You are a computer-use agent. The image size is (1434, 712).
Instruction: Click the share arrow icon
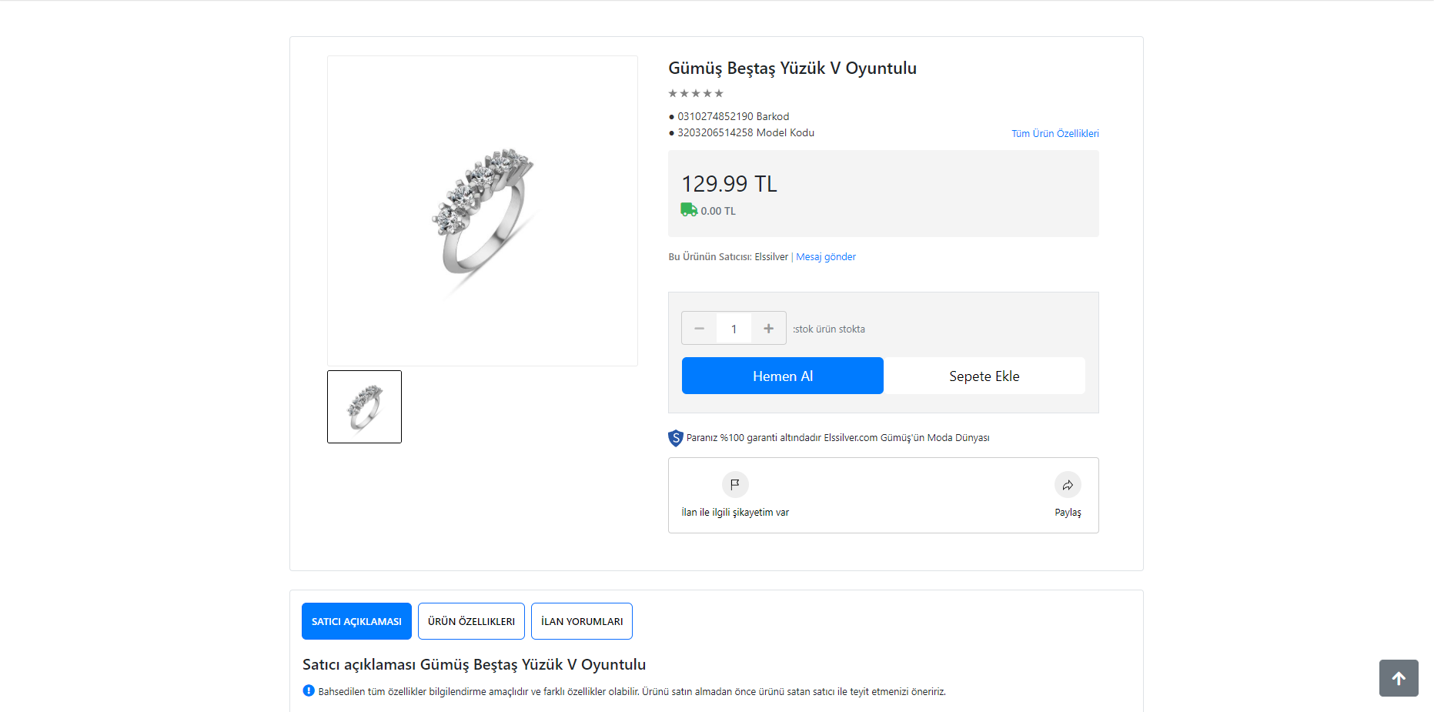[x=1068, y=485]
